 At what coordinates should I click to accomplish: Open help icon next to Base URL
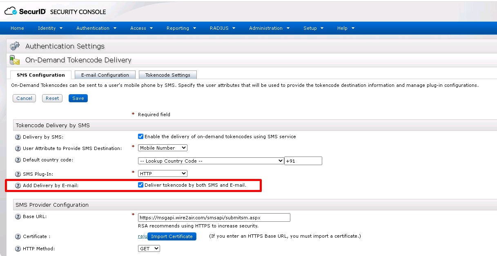[x=18, y=217]
